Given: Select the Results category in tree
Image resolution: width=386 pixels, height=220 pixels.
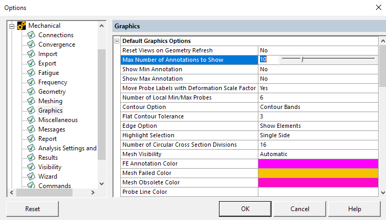Looking at the screenshot, I should tap(48, 158).
